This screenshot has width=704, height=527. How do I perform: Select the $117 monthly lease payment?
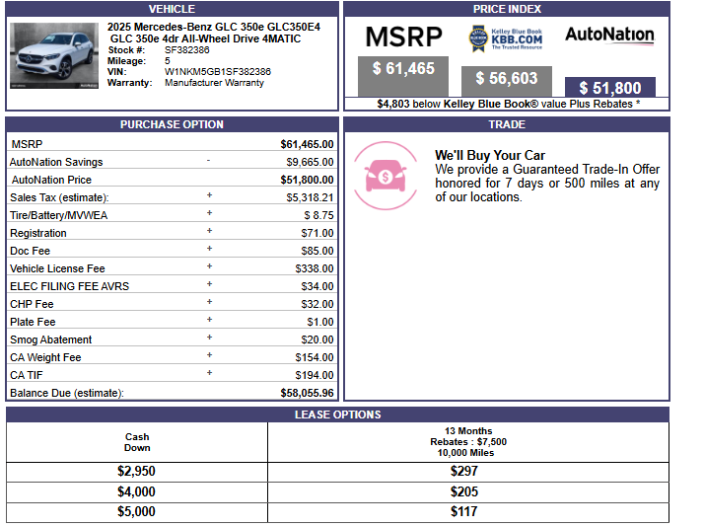click(464, 512)
